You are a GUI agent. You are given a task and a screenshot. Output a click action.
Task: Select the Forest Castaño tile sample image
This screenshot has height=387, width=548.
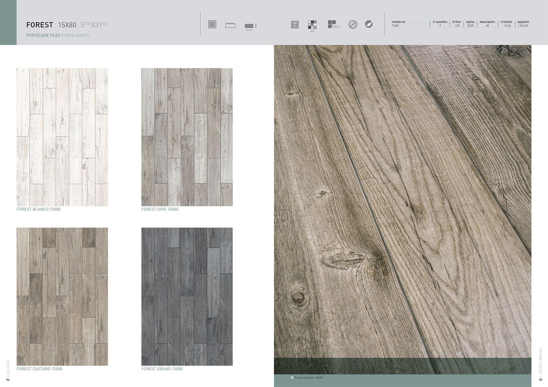[x=62, y=296]
